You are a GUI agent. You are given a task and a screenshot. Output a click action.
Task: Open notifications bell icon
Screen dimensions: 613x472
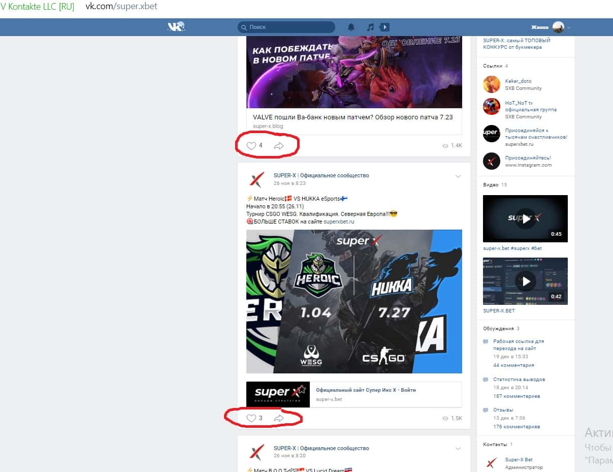[x=351, y=27]
